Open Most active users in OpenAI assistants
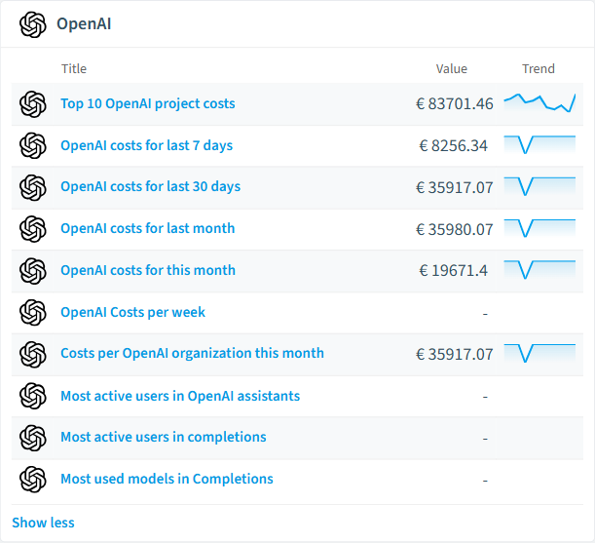This screenshot has height=543, width=595. [x=180, y=396]
